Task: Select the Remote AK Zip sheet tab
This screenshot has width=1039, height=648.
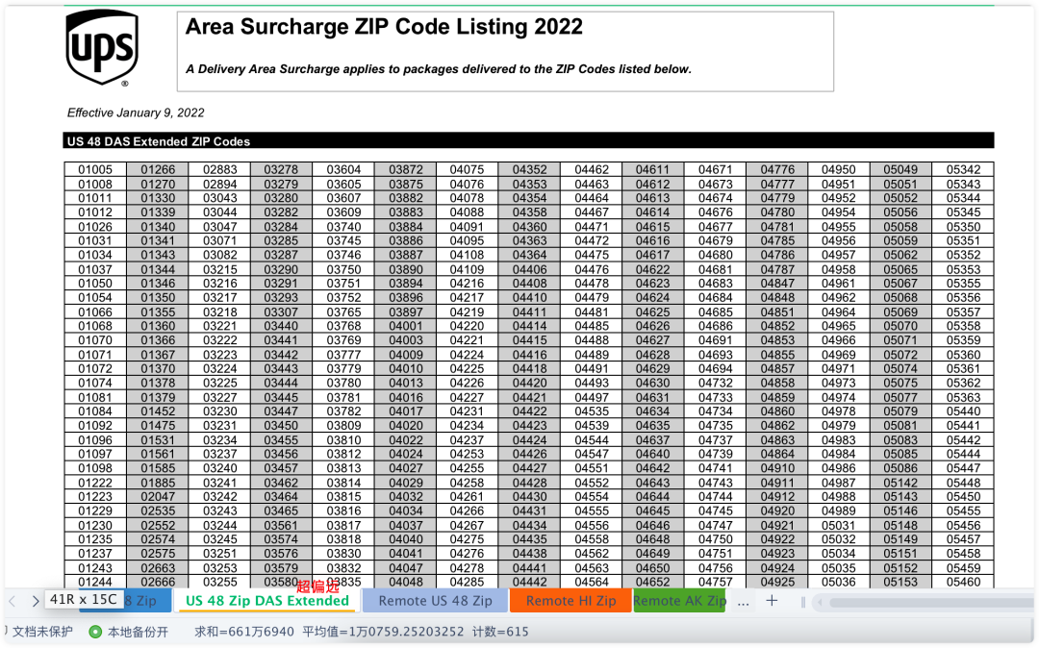Action: pos(679,601)
